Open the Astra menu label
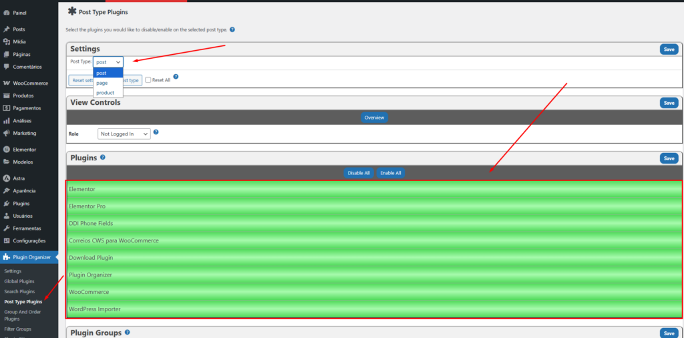 coord(19,178)
